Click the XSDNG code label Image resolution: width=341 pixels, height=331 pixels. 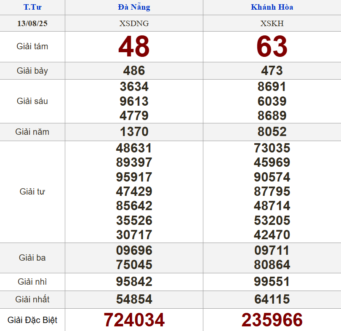click(134, 24)
